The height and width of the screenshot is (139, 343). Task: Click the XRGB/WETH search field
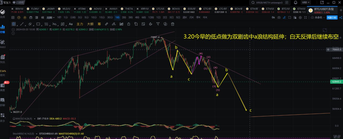coord(270,2)
